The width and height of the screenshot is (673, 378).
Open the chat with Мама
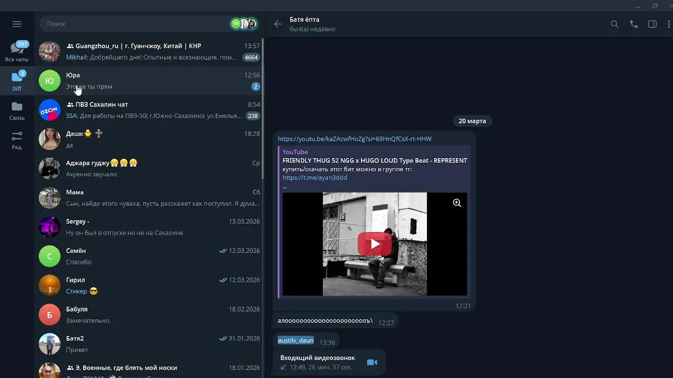point(149,198)
